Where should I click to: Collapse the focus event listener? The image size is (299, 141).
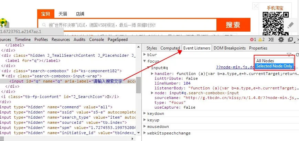[145, 61]
